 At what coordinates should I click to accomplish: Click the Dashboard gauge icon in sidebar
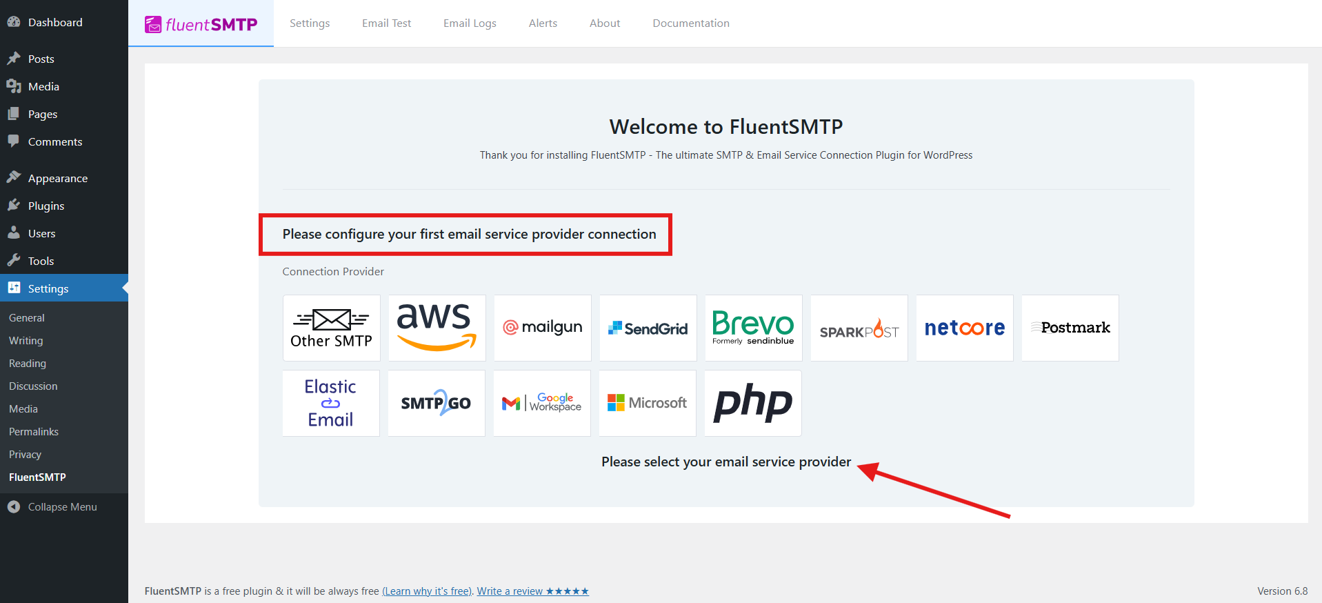(14, 22)
